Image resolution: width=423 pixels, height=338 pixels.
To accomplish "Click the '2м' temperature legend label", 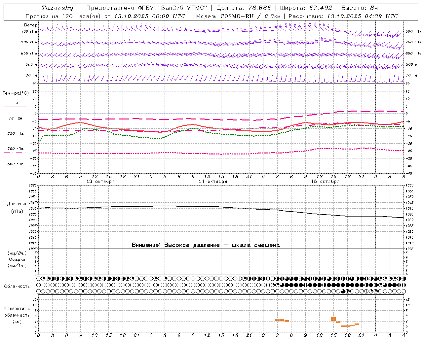I will 16,103.
